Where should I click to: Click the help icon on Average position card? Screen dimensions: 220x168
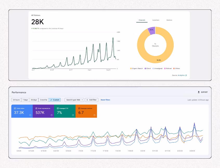[94, 115]
